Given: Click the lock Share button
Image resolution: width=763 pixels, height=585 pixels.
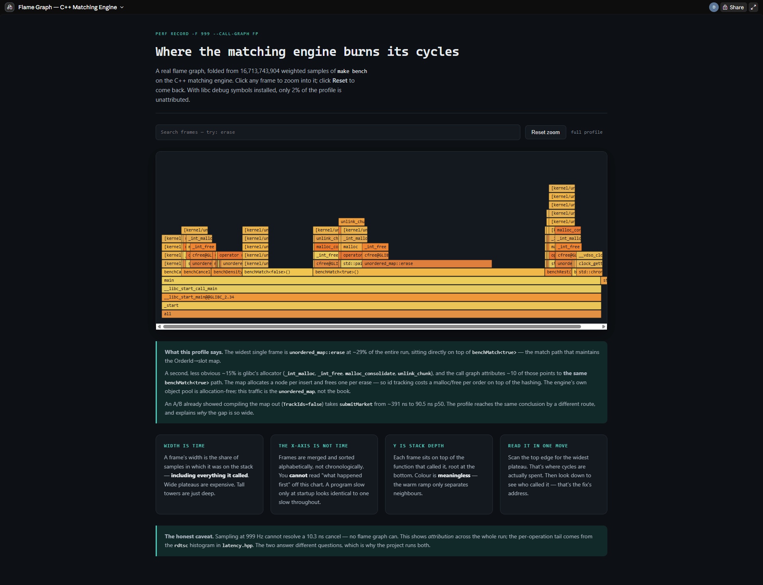Looking at the screenshot, I should coord(733,7).
